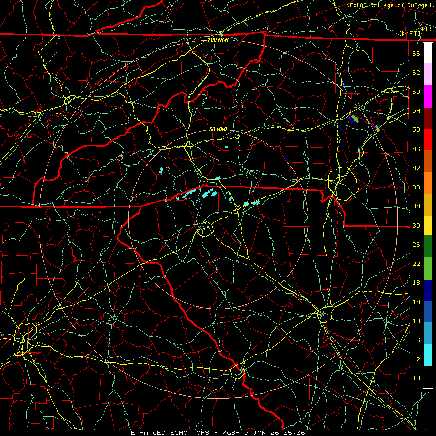Click the orange 38 kft legend swatch
The height and width of the screenshot is (436, 436).
(428, 183)
